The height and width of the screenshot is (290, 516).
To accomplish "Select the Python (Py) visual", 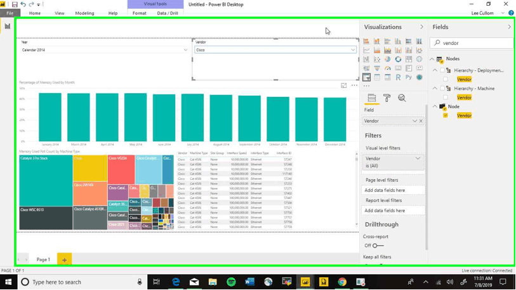I will pos(409,77).
